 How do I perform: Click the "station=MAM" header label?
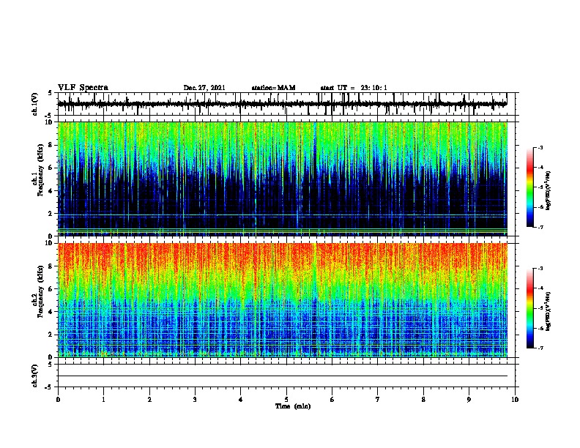[273, 88]
